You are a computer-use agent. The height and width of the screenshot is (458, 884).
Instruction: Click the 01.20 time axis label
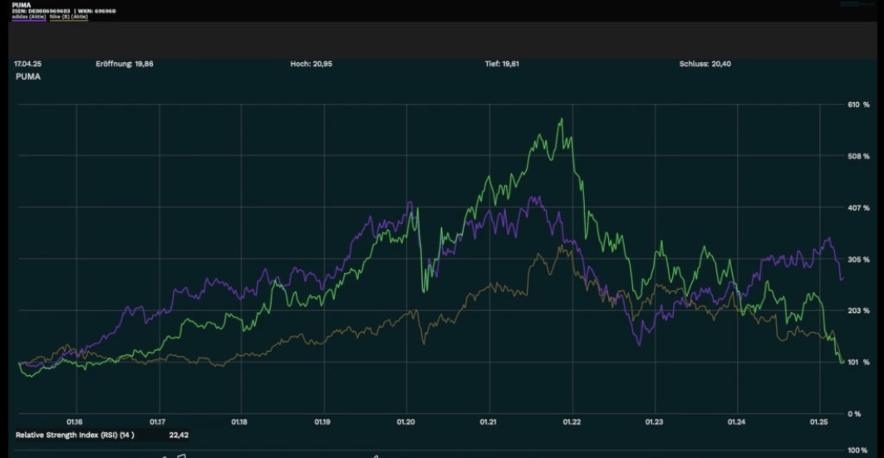[x=405, y=422]
